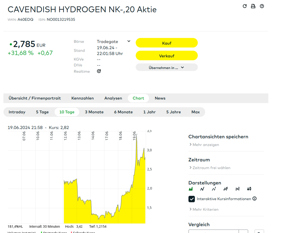Uncheck Interaktive Kursinformationen checkbox

(192, 199)
